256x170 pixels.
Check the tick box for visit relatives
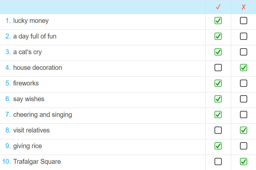point(218,130)
